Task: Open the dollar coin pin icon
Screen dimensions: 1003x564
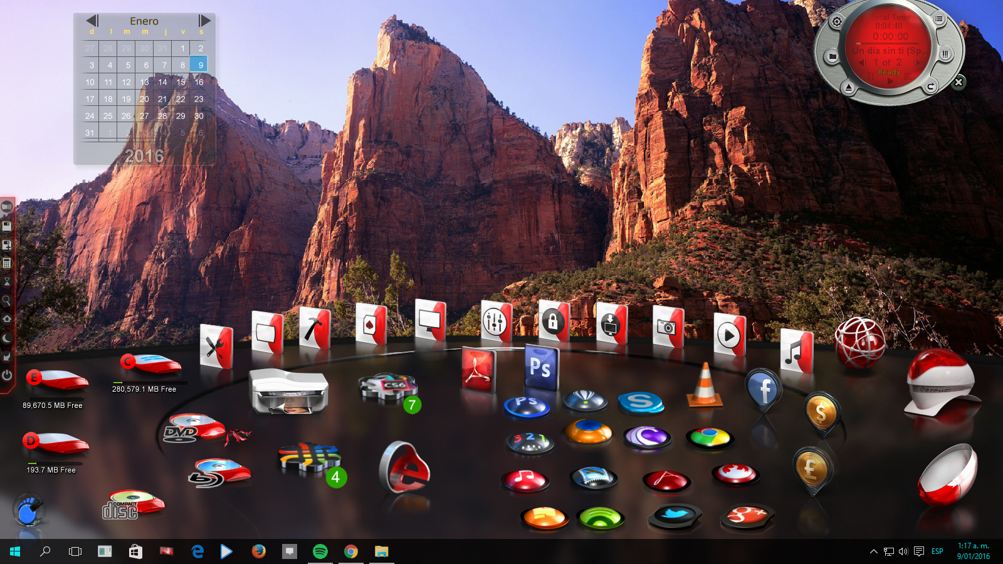Action: tap(821, 413)
